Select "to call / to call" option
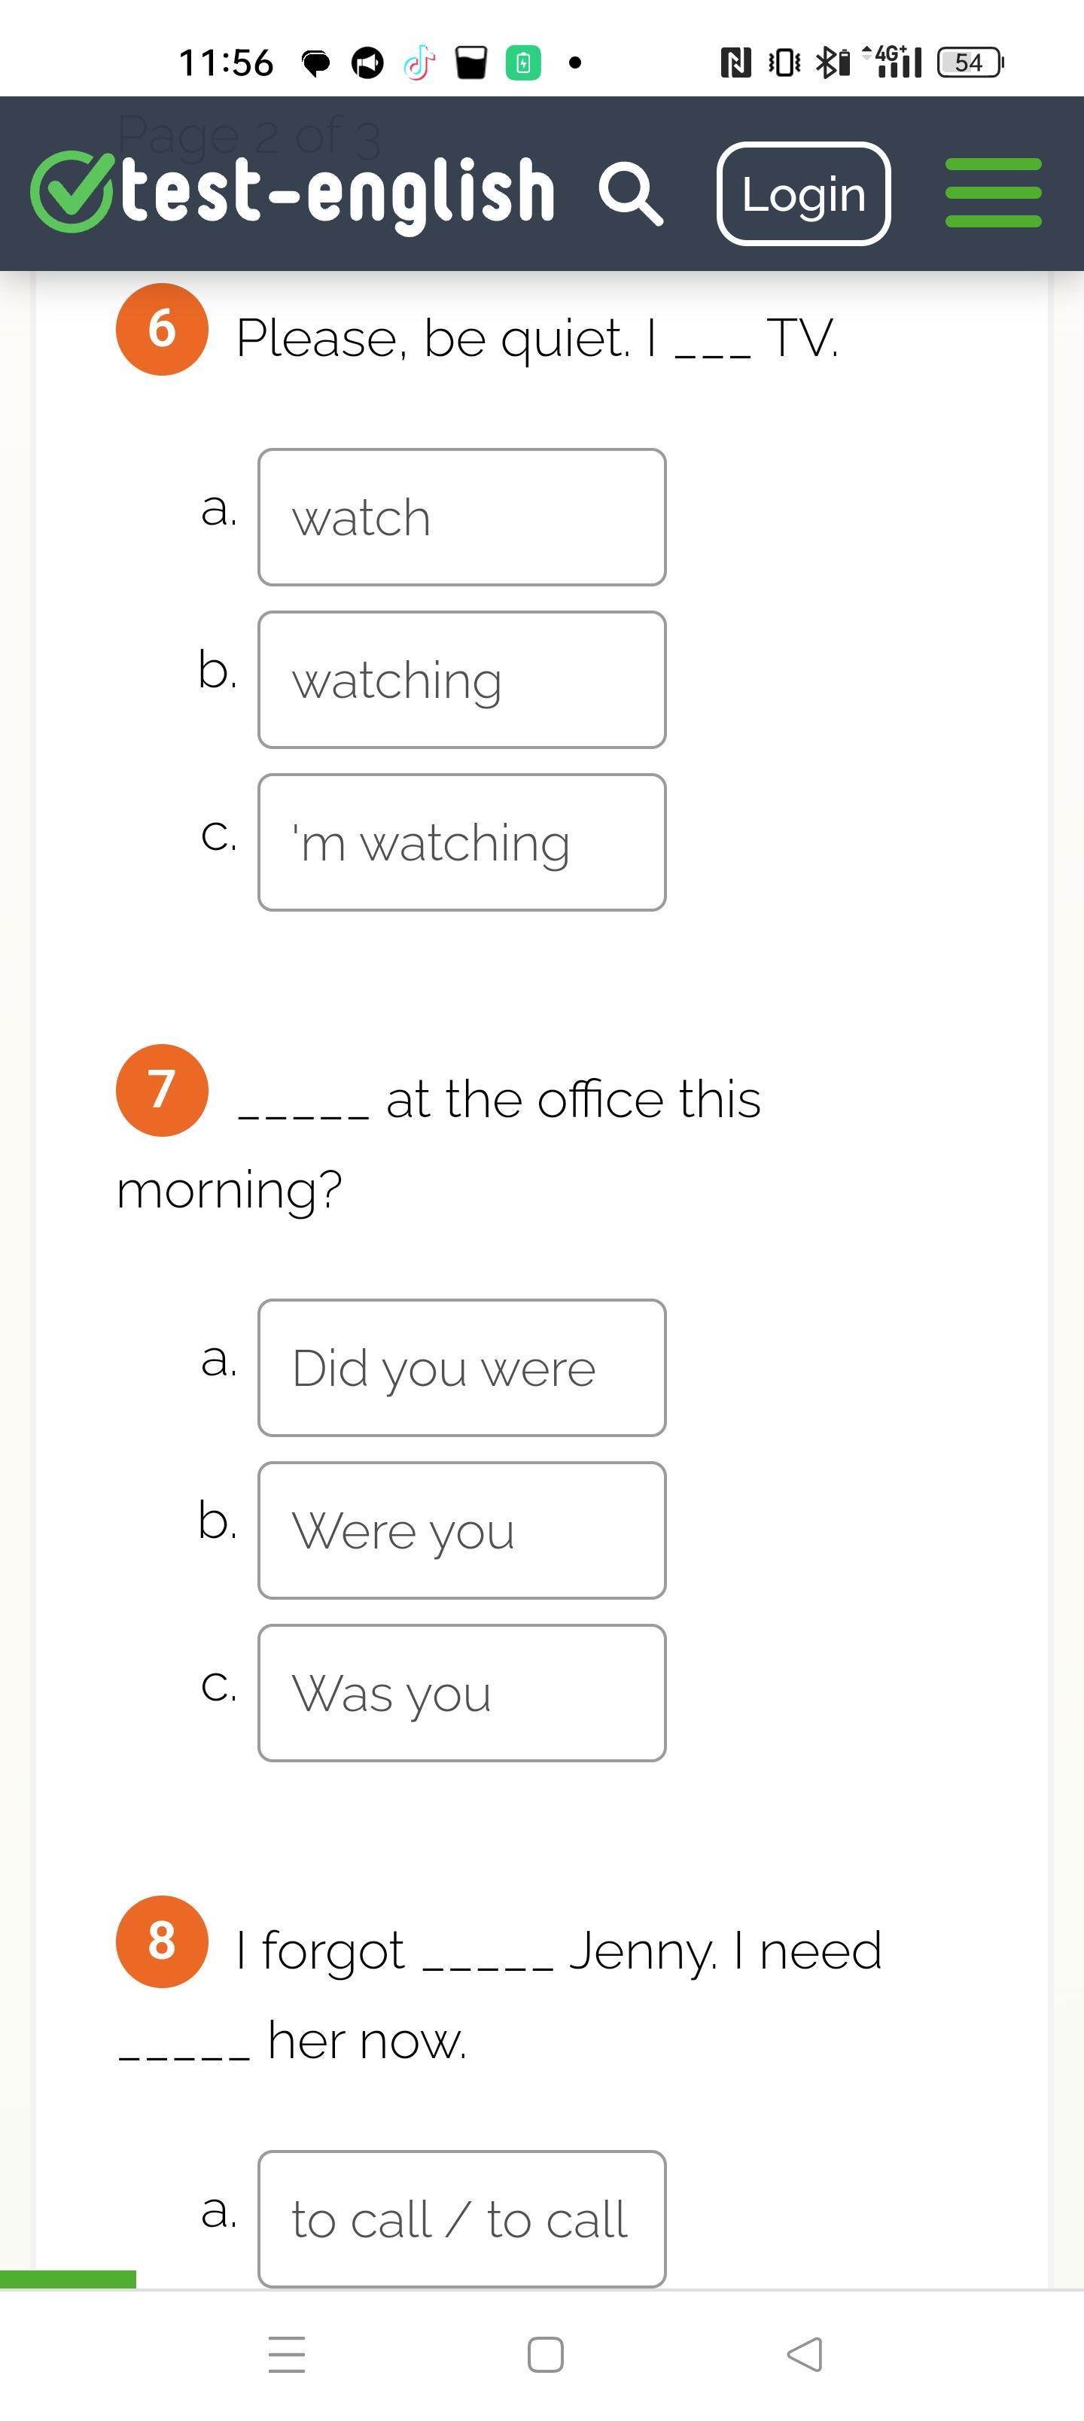The width and height of the screenshot is (1084, 2421). 461,2218
